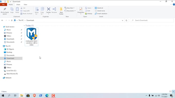
Task: Open Local Disk (C:)
Action: (11, 71)
